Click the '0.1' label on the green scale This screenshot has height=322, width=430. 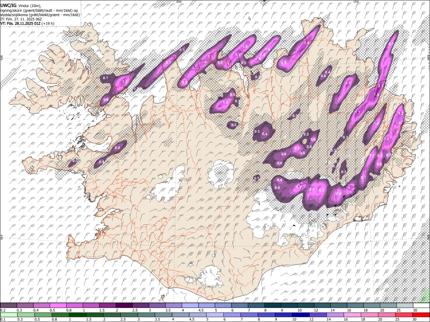coord(3,319)
